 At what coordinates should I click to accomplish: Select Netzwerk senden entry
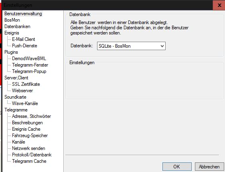pos(28,148)
